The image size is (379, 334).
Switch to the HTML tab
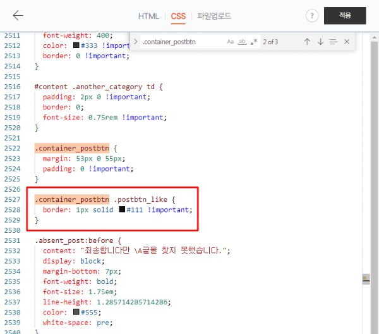tap(148, 16)
